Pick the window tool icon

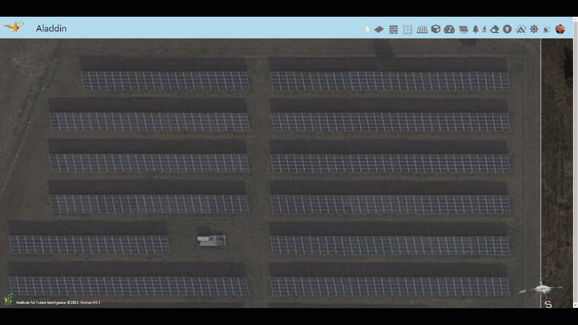[408, 29]
